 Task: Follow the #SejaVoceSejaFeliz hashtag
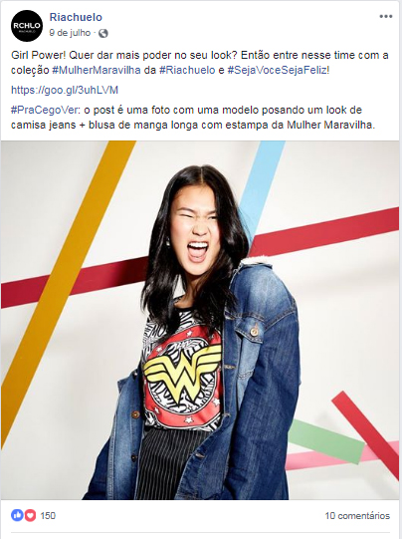tap(277, 70)
